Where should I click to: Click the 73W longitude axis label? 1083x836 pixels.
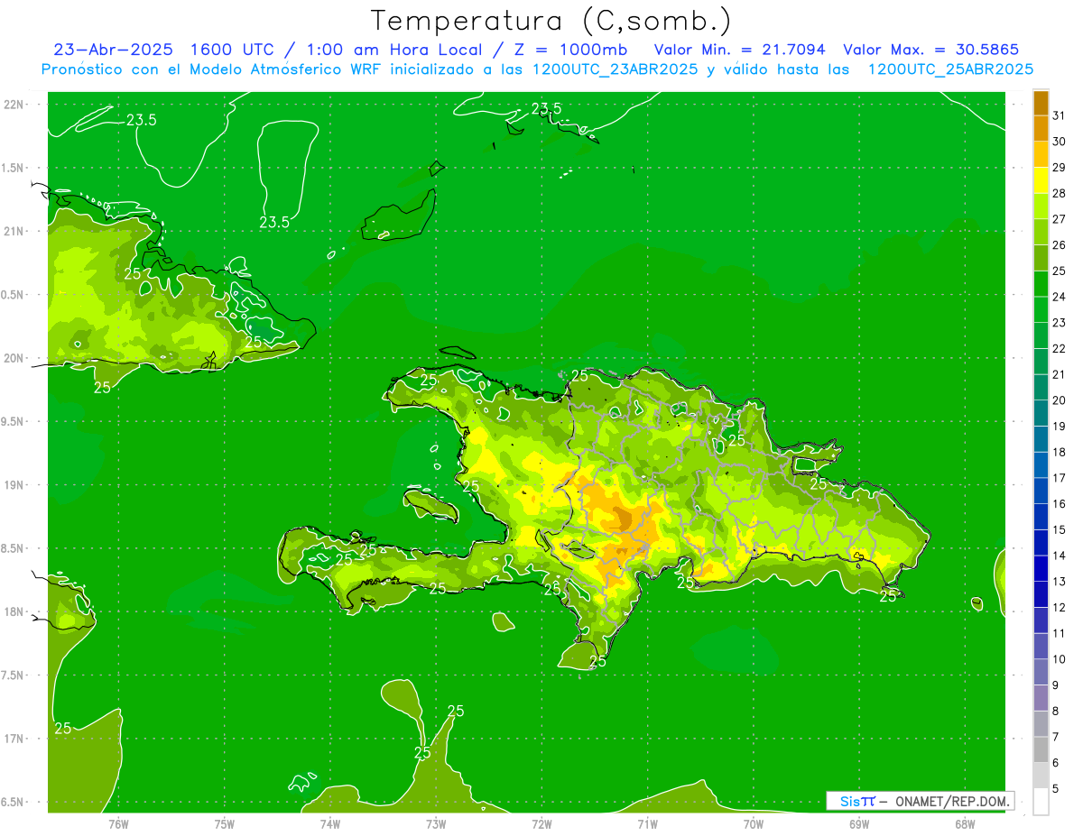(436, 824)
